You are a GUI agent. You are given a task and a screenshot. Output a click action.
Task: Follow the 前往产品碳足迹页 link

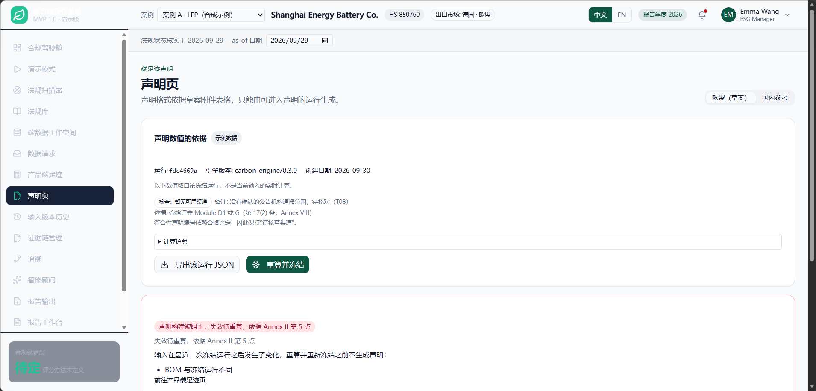[180, 380]
